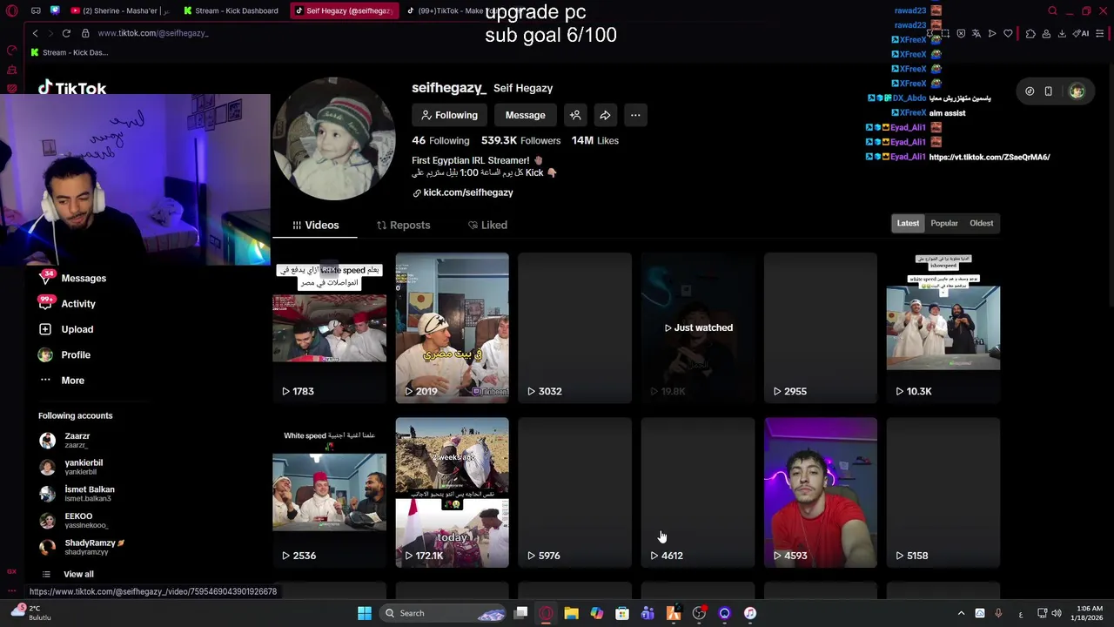The image size is (1114, 627).
Task: Open the three-dots profile options
Action: point(635,115)
